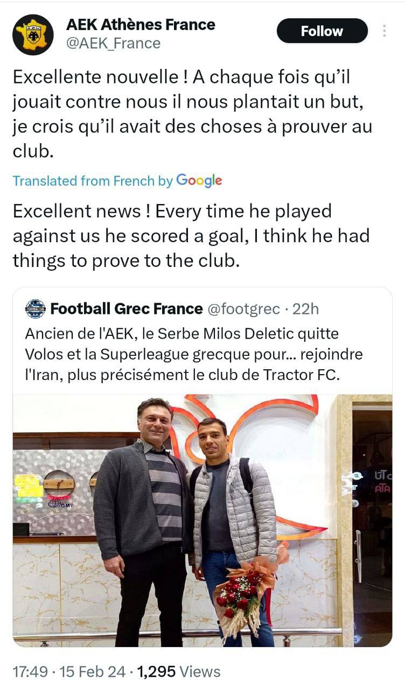Click the AEK Athènes France display name
This screenshot has height=689, width=405.
pyautogui.click(x=140, y=24)
